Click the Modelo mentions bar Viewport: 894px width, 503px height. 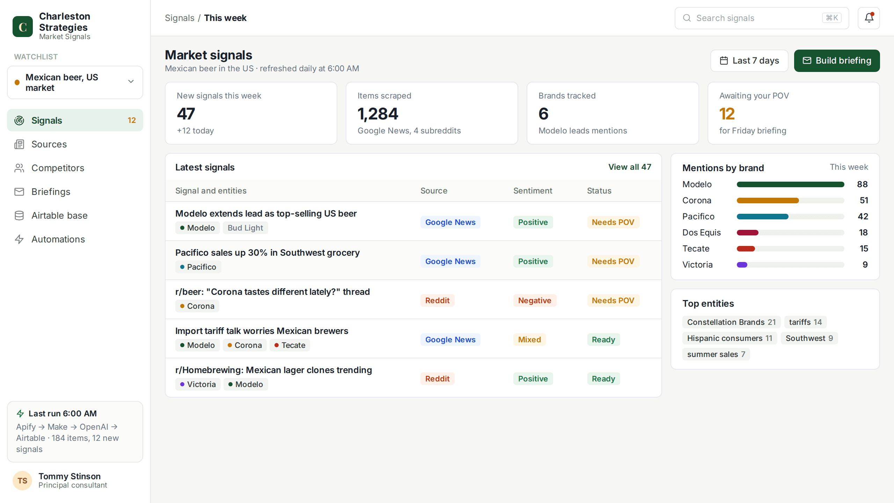pos(790,184)
